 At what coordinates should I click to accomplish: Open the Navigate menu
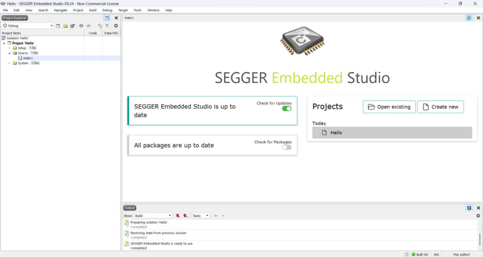pyautogui.click(x=60, y=10)
